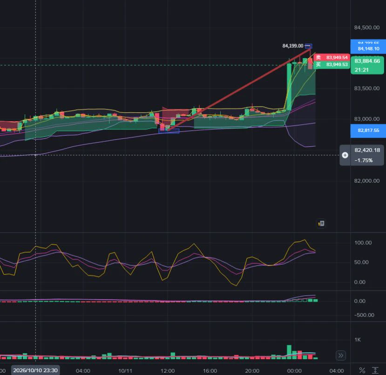The image size is (386, 375).
Task: Click the -500.00 indicator scale label
Action: (364, 315)
